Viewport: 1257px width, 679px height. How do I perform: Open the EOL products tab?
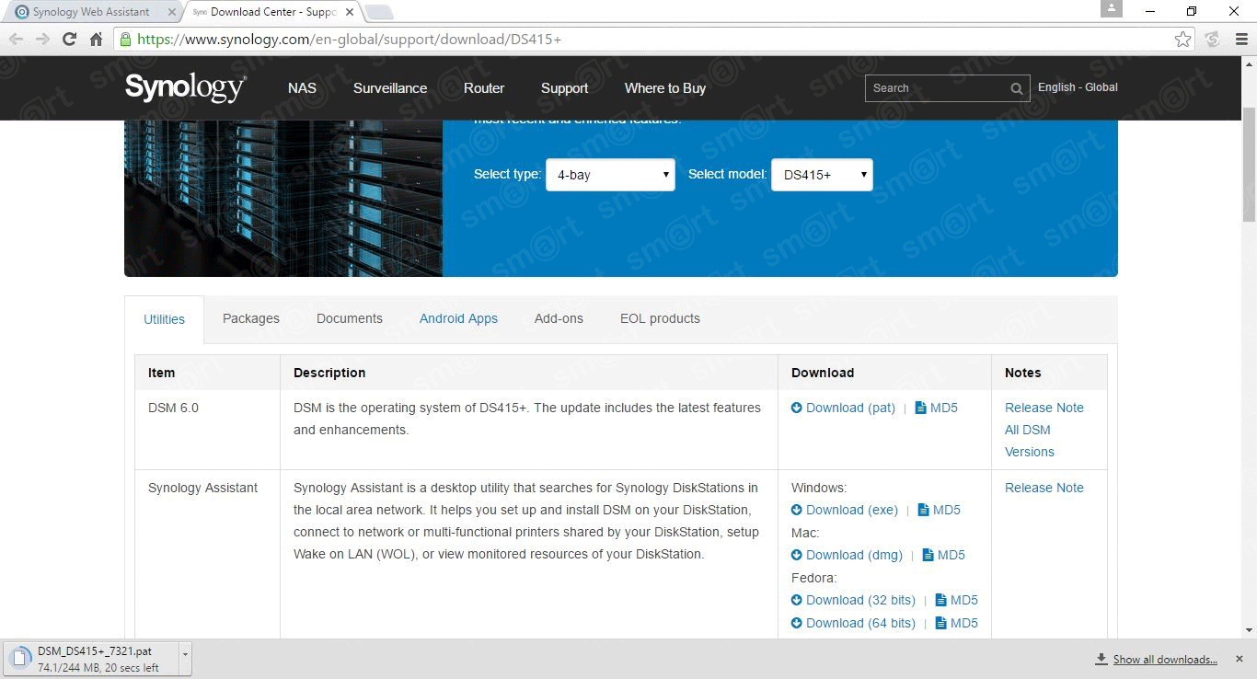[660, 318]
